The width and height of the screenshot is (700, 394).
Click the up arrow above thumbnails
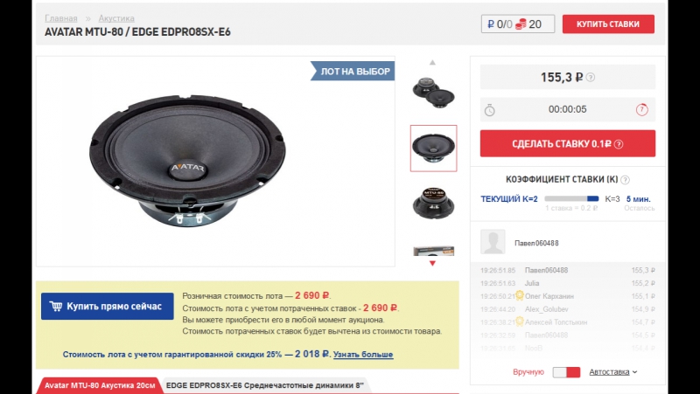(x=432, y=62)
